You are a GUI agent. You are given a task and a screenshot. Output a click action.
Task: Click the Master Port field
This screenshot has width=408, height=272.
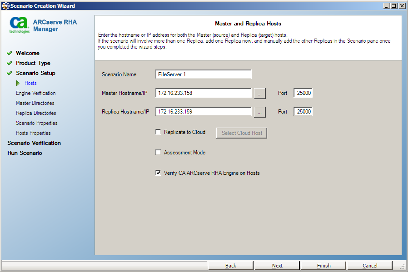click(x=303, y=93)
